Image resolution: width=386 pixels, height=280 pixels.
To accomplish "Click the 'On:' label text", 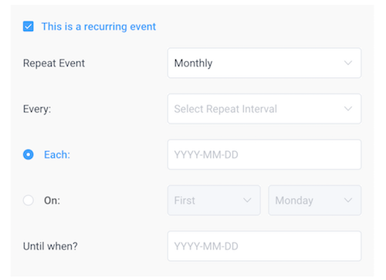I will pos(52,201).
